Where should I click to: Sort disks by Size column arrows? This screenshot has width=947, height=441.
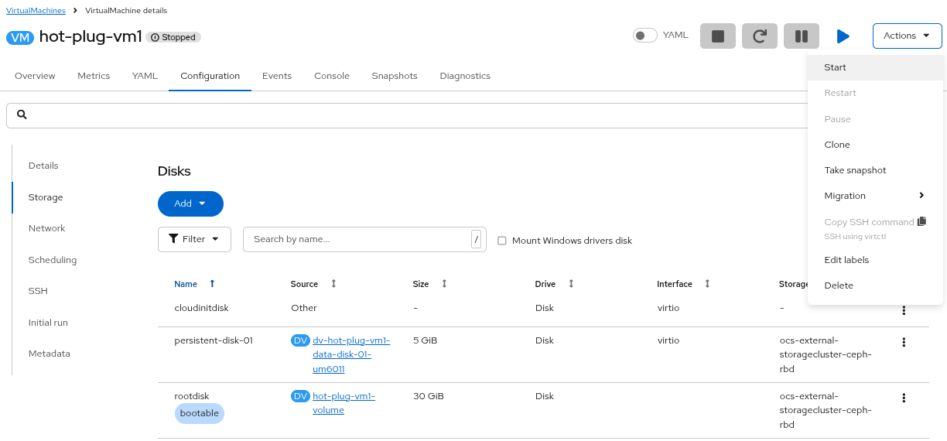444,284
